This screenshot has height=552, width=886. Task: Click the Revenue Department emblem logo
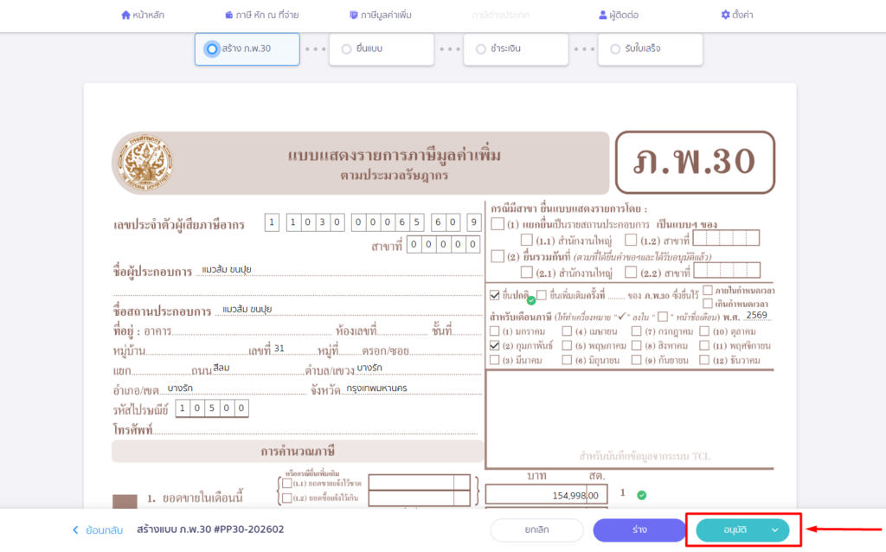tap(143, 164)
